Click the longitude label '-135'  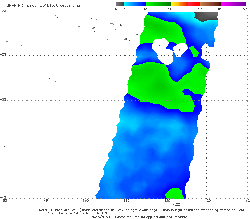[x=125, y=201]
